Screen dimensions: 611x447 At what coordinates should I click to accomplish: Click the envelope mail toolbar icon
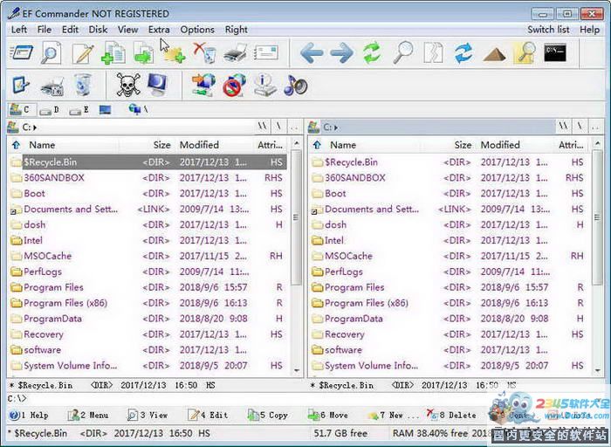pyautogui.click(x=266, y=53)
